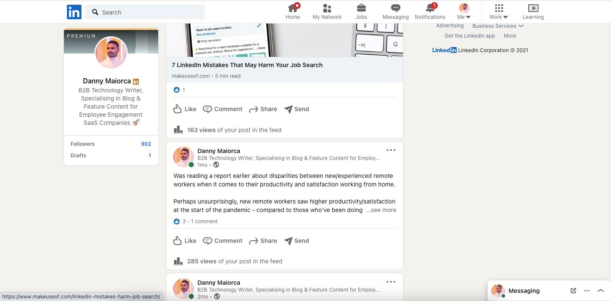Open the More menu in the footer
The image size is (611, 301).
pyautogui.click(x=509, y=35)
